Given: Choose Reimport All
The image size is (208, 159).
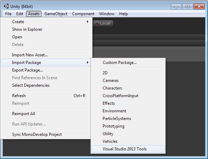Looking at the screenshot, I should (46, 114).
